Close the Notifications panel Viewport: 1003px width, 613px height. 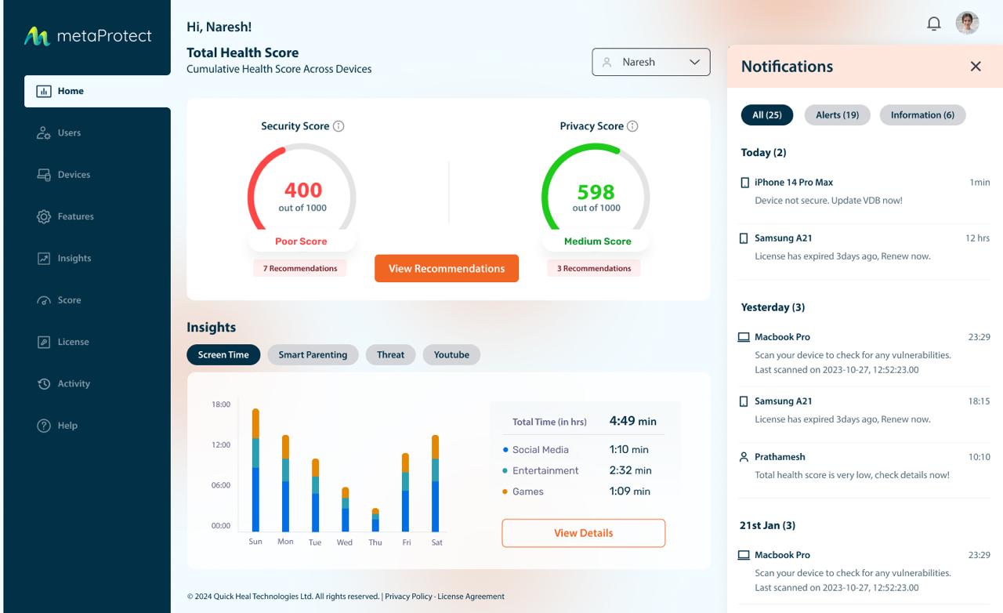click(976, 67)
